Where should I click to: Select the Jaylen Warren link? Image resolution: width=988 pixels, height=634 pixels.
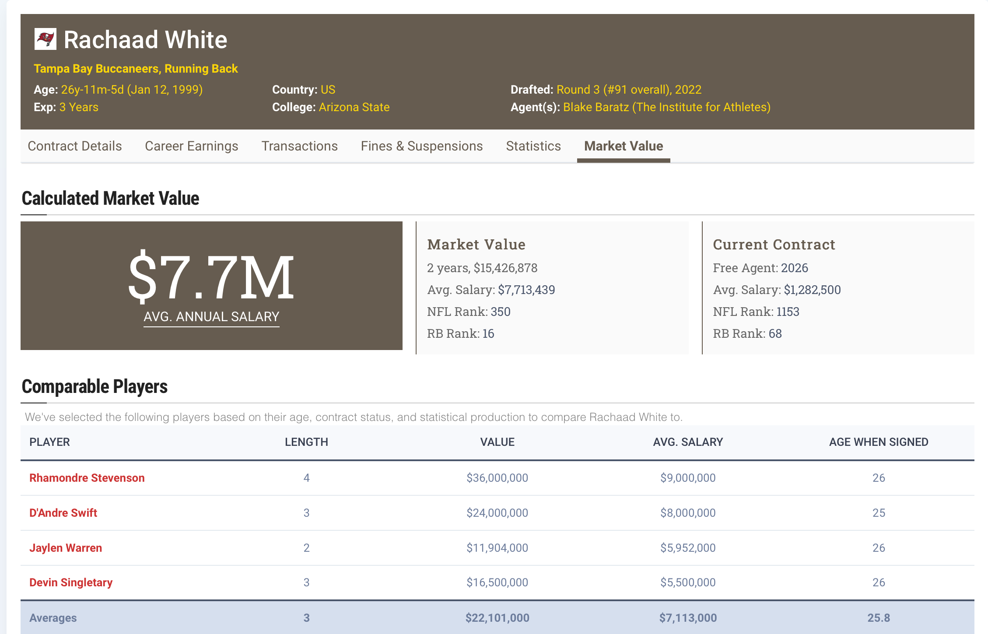pos(66,548)
